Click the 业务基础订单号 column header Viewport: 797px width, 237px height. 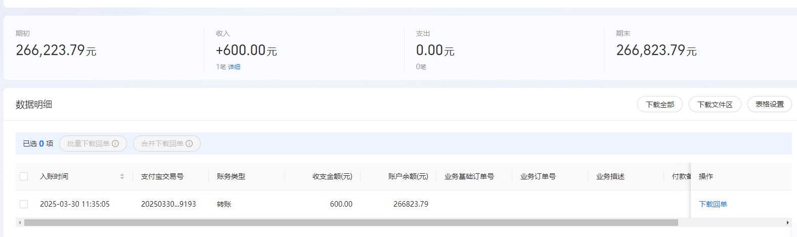pos(469,176)
